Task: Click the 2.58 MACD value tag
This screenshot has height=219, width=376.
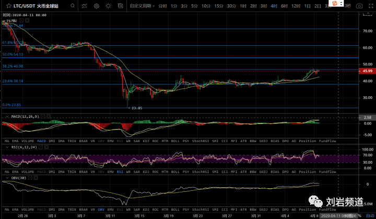Action: click(367, 118)
